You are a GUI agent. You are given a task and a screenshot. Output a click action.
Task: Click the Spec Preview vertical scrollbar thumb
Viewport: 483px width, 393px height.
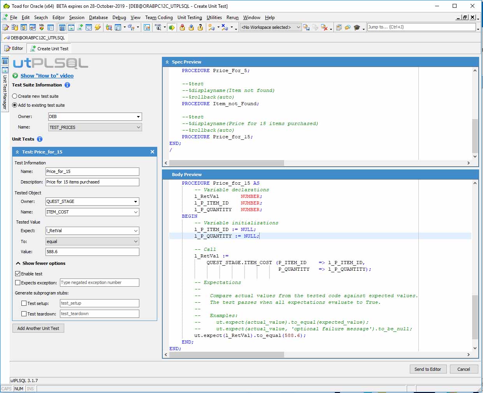coord(475,136)
